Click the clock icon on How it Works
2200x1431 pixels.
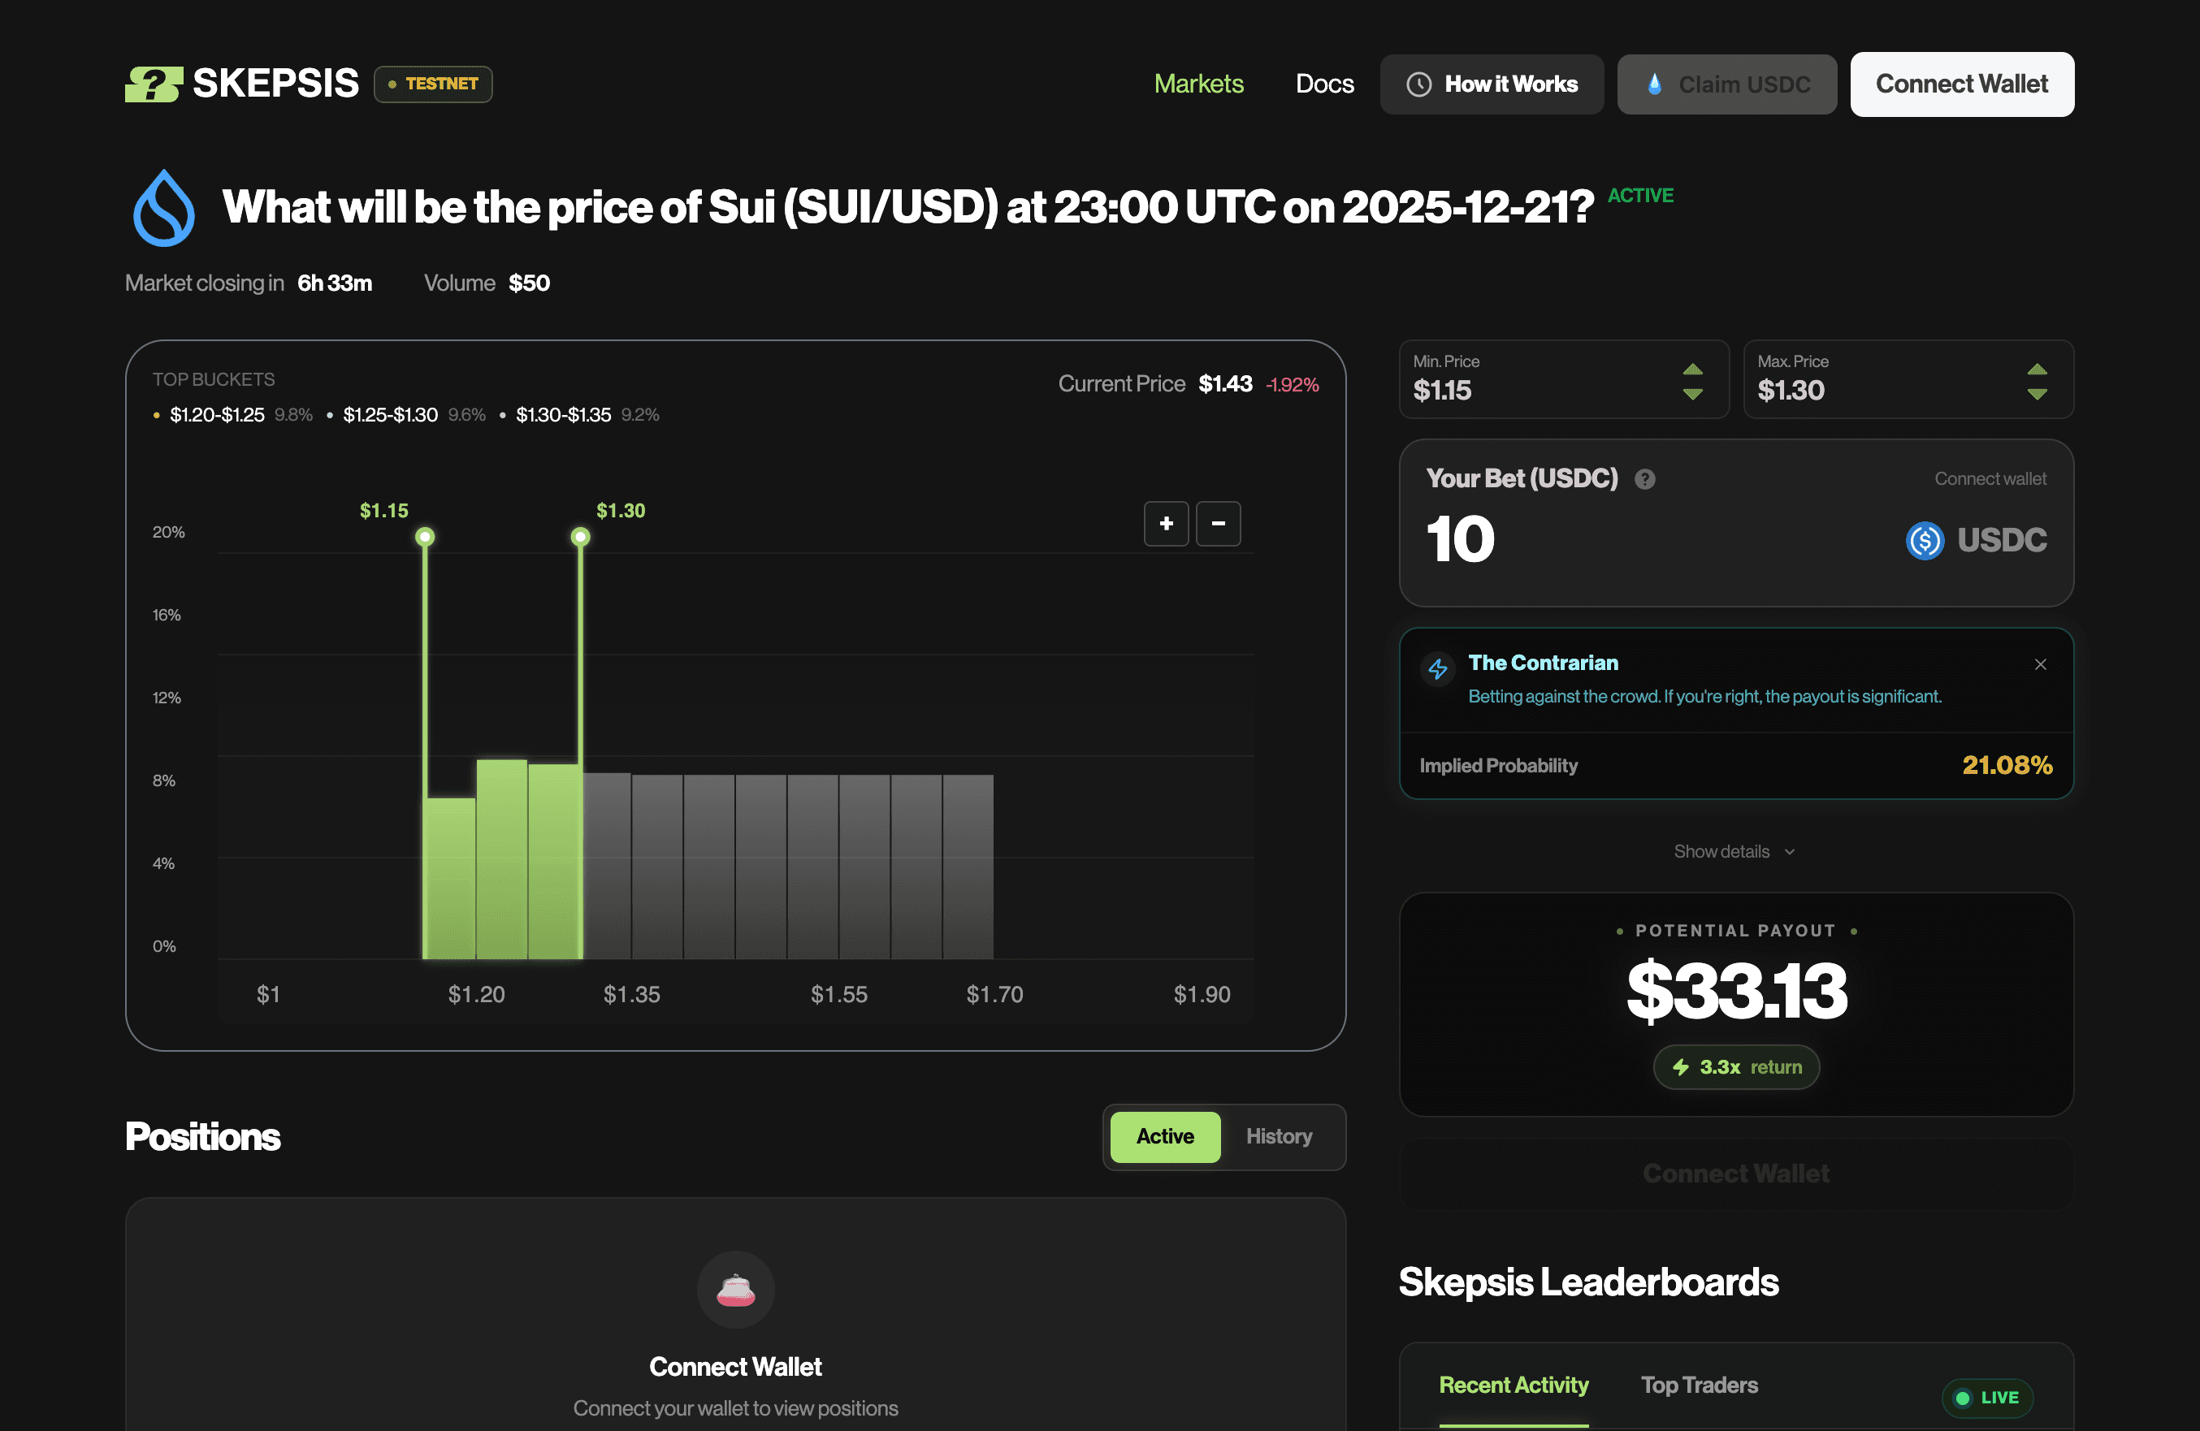click(x=1419, y=84)
